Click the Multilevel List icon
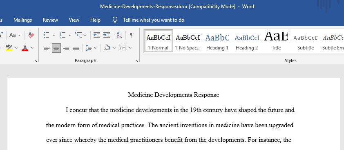The image size is (344, 150). coord(78,35)
